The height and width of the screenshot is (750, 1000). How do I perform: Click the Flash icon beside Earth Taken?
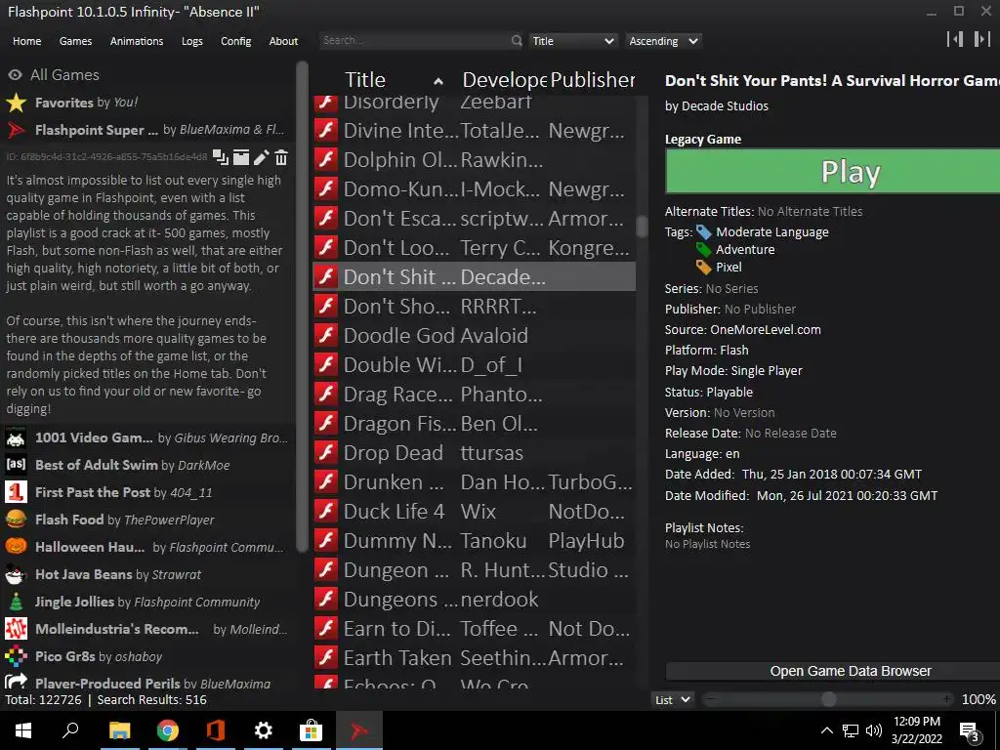[326, 658]
